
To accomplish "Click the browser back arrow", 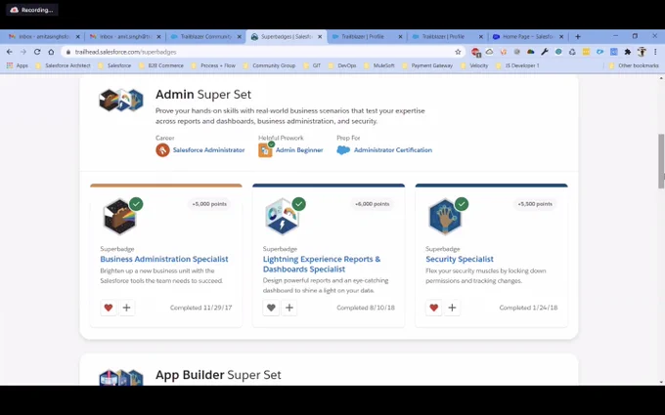I will [x=10, y=52].
